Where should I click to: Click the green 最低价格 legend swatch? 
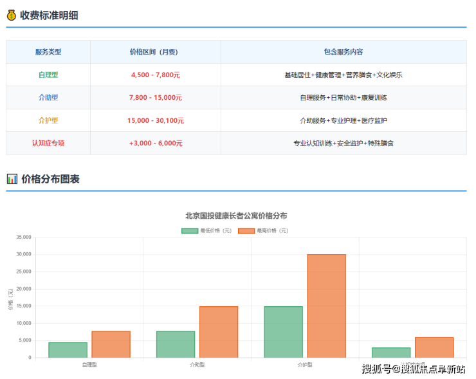[x=190, y=230]
